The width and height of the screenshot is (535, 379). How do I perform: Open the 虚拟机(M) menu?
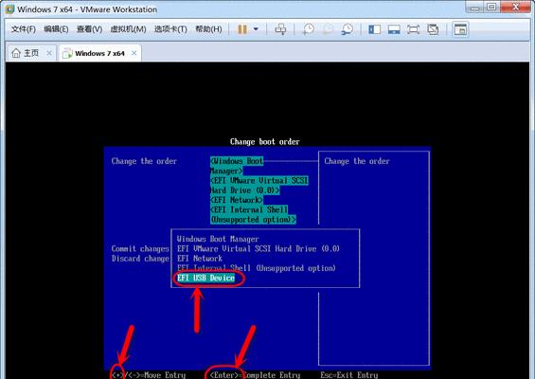coord(128,29)
